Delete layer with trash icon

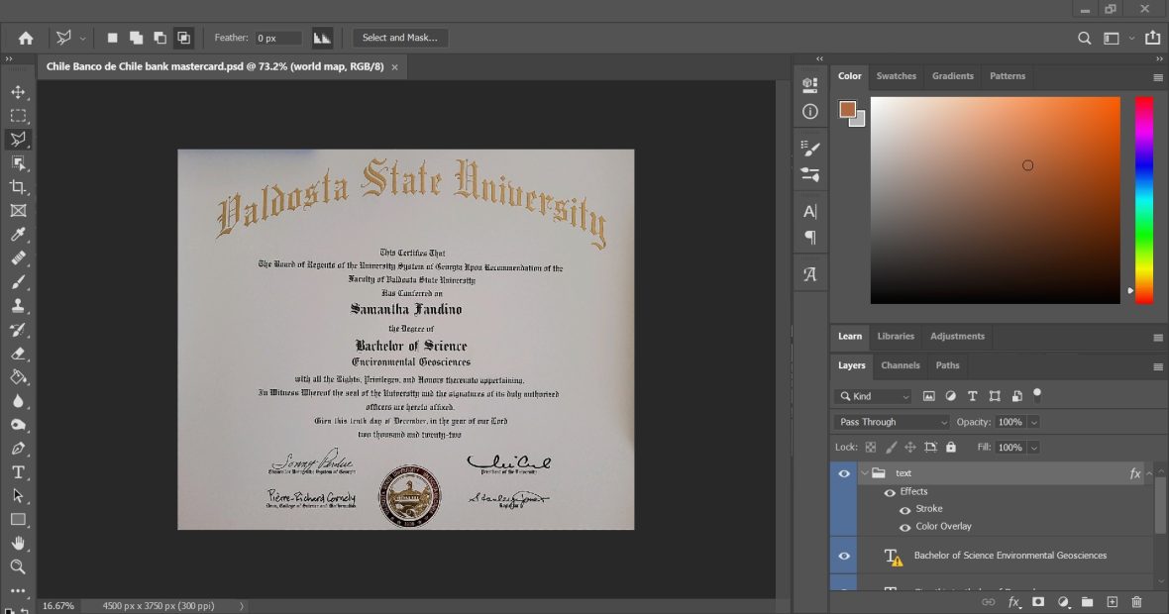click(x=1136, y=602)
